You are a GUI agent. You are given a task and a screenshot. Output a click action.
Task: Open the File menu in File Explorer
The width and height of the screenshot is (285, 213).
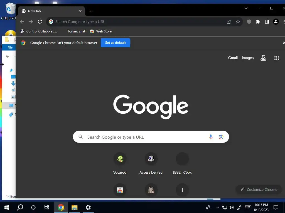(x=10, y=47)
